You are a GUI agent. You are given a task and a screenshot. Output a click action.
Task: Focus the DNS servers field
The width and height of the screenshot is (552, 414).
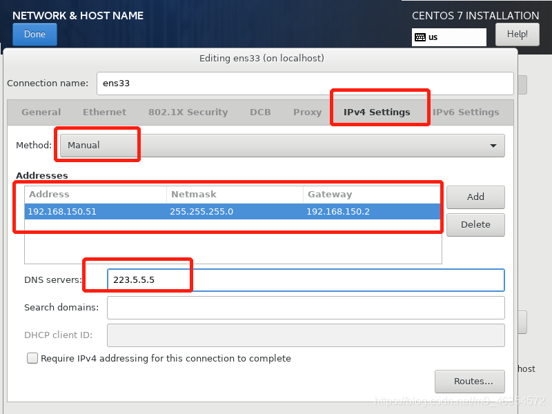point(306,280)
